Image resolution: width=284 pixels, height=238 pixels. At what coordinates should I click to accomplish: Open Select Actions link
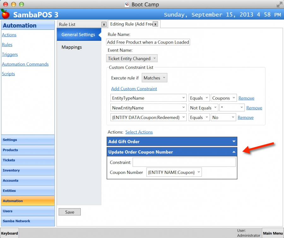coord(139,132)
